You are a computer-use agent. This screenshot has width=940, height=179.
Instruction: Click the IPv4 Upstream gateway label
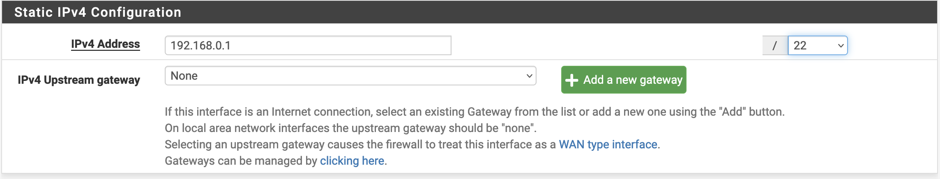[x=79, y=80]
